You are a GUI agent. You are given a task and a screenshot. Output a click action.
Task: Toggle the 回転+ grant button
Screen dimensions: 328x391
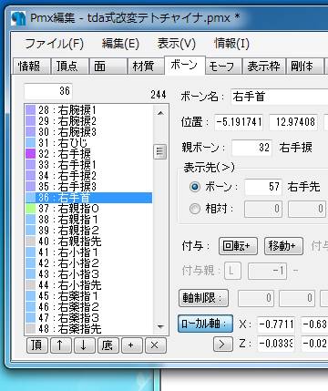tap(238, 246)
